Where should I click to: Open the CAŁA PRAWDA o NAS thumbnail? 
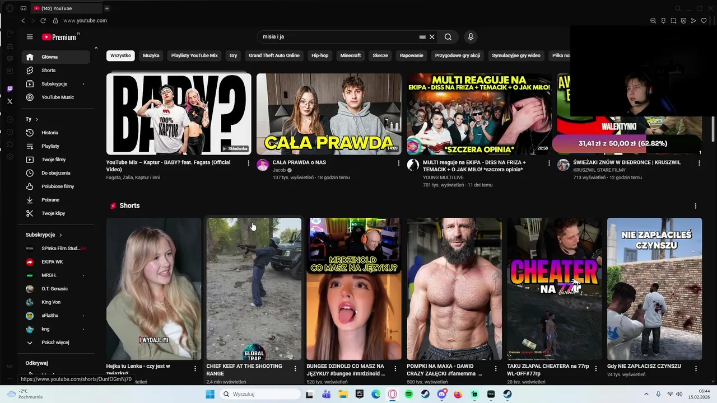click(329, 114)
